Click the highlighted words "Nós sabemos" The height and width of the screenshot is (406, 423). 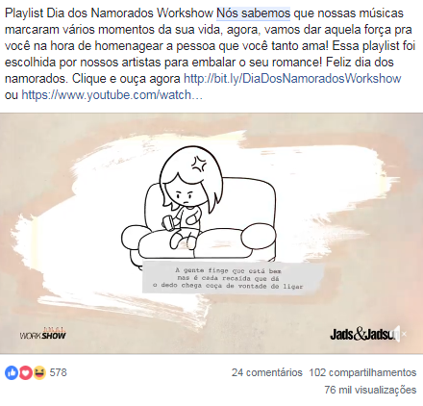pyautogui.click(x=253, y=13)
